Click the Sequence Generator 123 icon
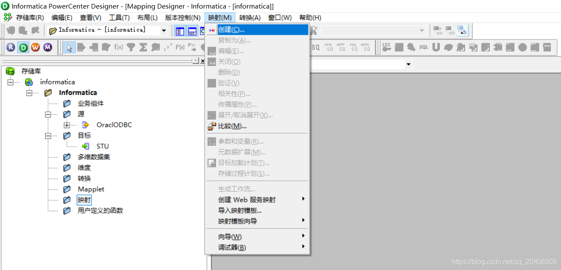This screenshot has width=561, height=270. point(168,47)
